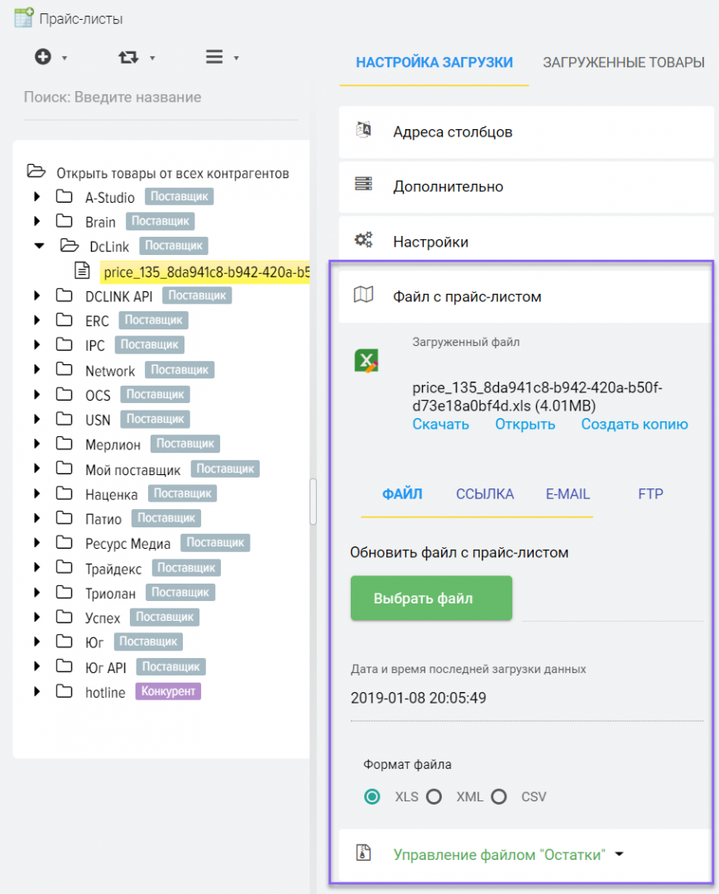Expand Управление файлом "Остатки" dropdown
Image resolution: width=719 pixels, height=894 pixels.
[619, 854]
